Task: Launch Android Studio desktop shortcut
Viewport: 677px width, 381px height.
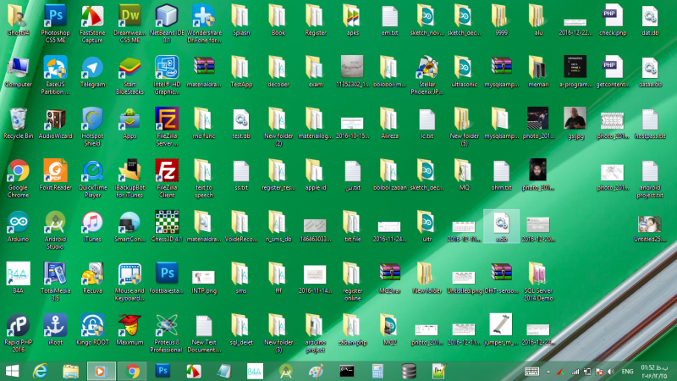Action: tap(55, 230)
